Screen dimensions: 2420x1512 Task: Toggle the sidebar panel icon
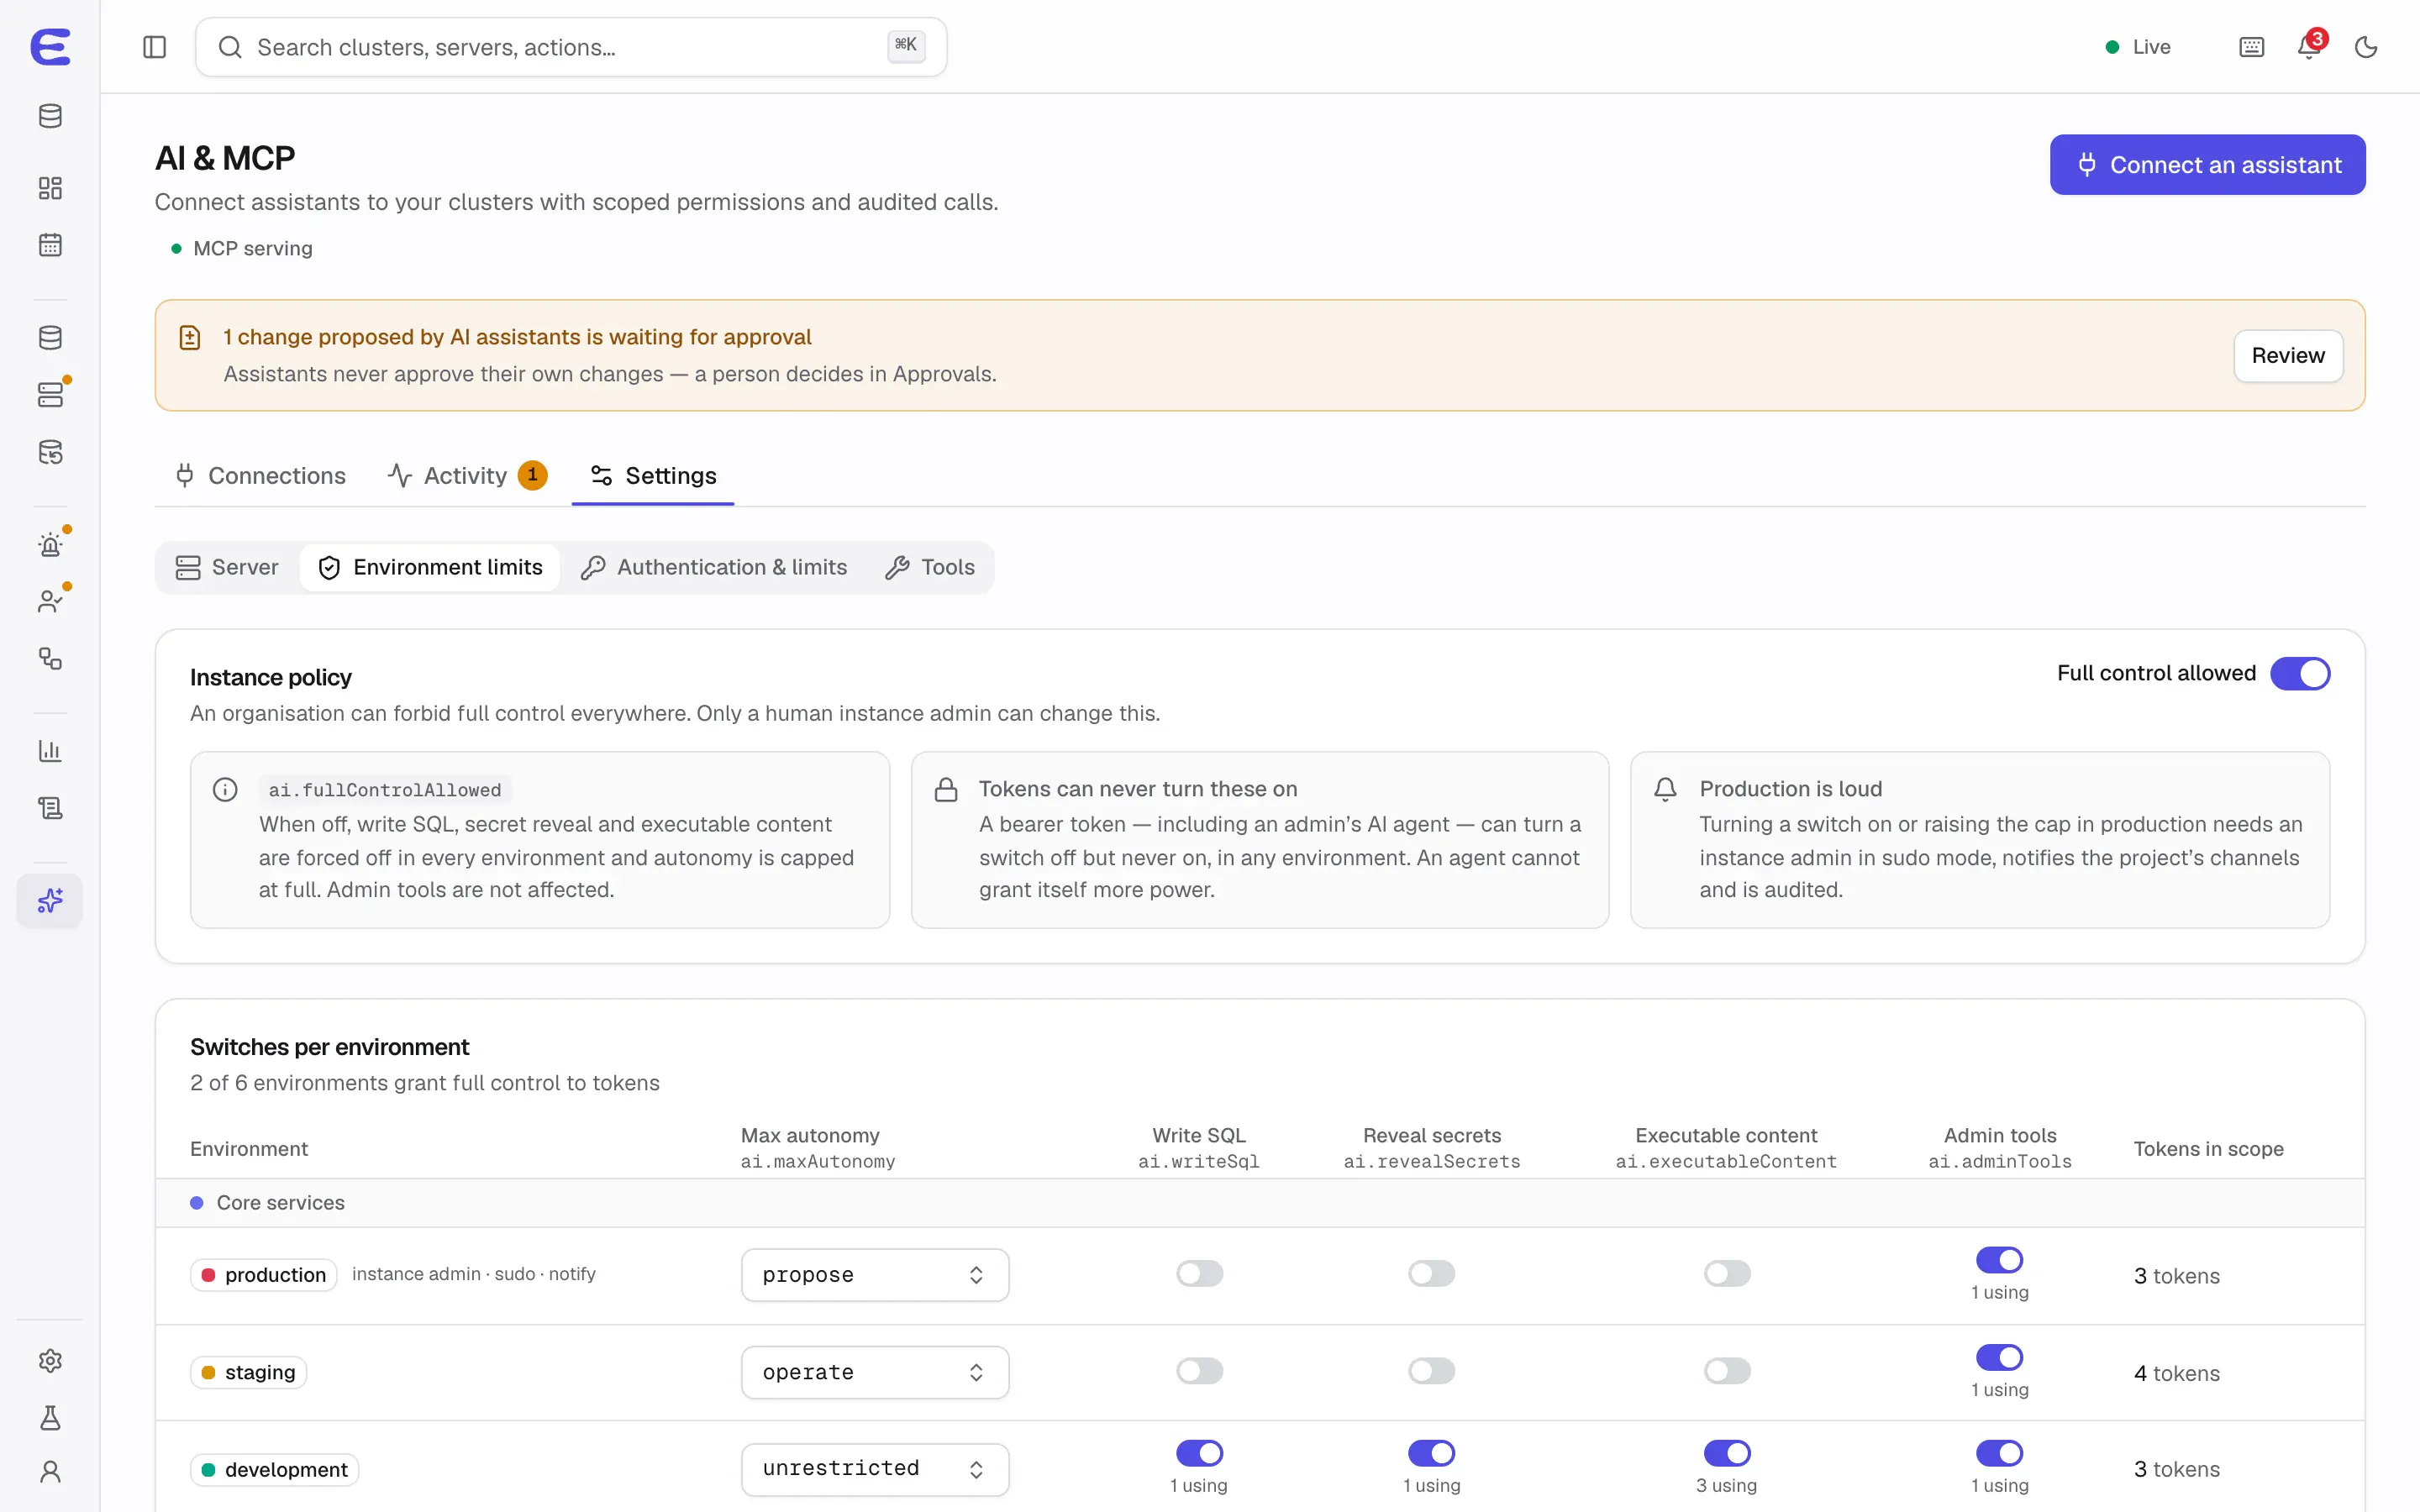pyautogui.click(x=154, y=47)
